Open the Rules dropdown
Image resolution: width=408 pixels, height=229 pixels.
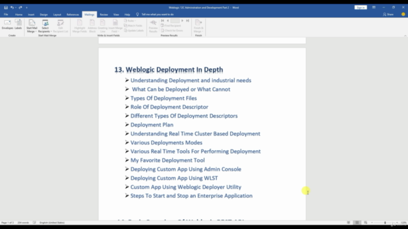coord(130,21)
